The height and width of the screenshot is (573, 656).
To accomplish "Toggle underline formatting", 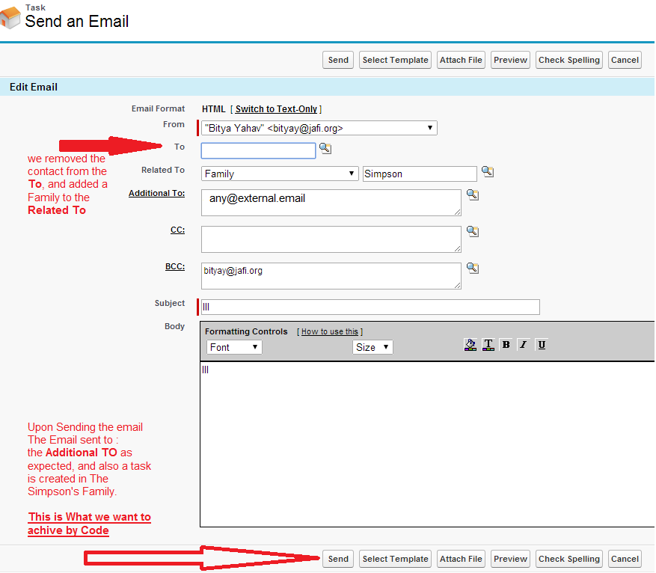I will click(x=542, y=345).
